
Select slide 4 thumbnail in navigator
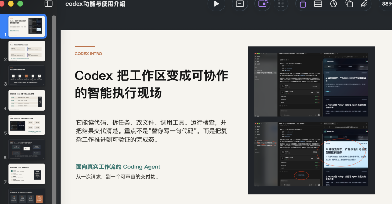pos(27,100)
